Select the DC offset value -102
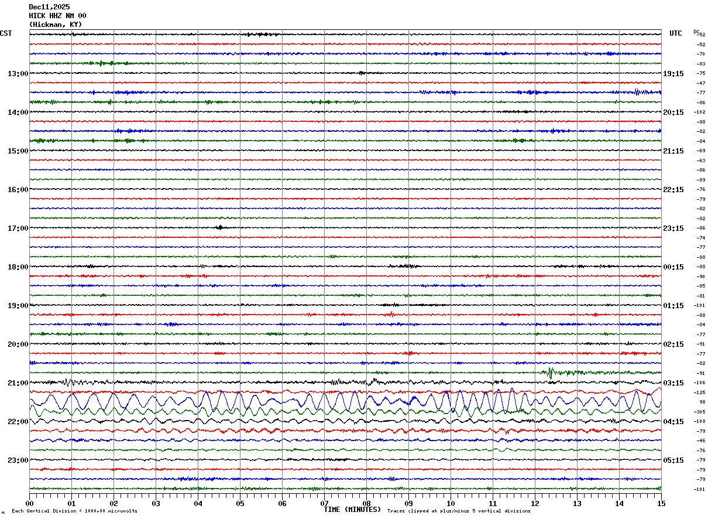708x519 pixels. pyautogui.click(x=700, y=112)
